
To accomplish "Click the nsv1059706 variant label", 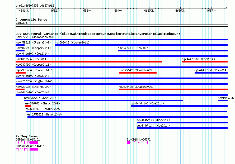I will click(226, 98).
